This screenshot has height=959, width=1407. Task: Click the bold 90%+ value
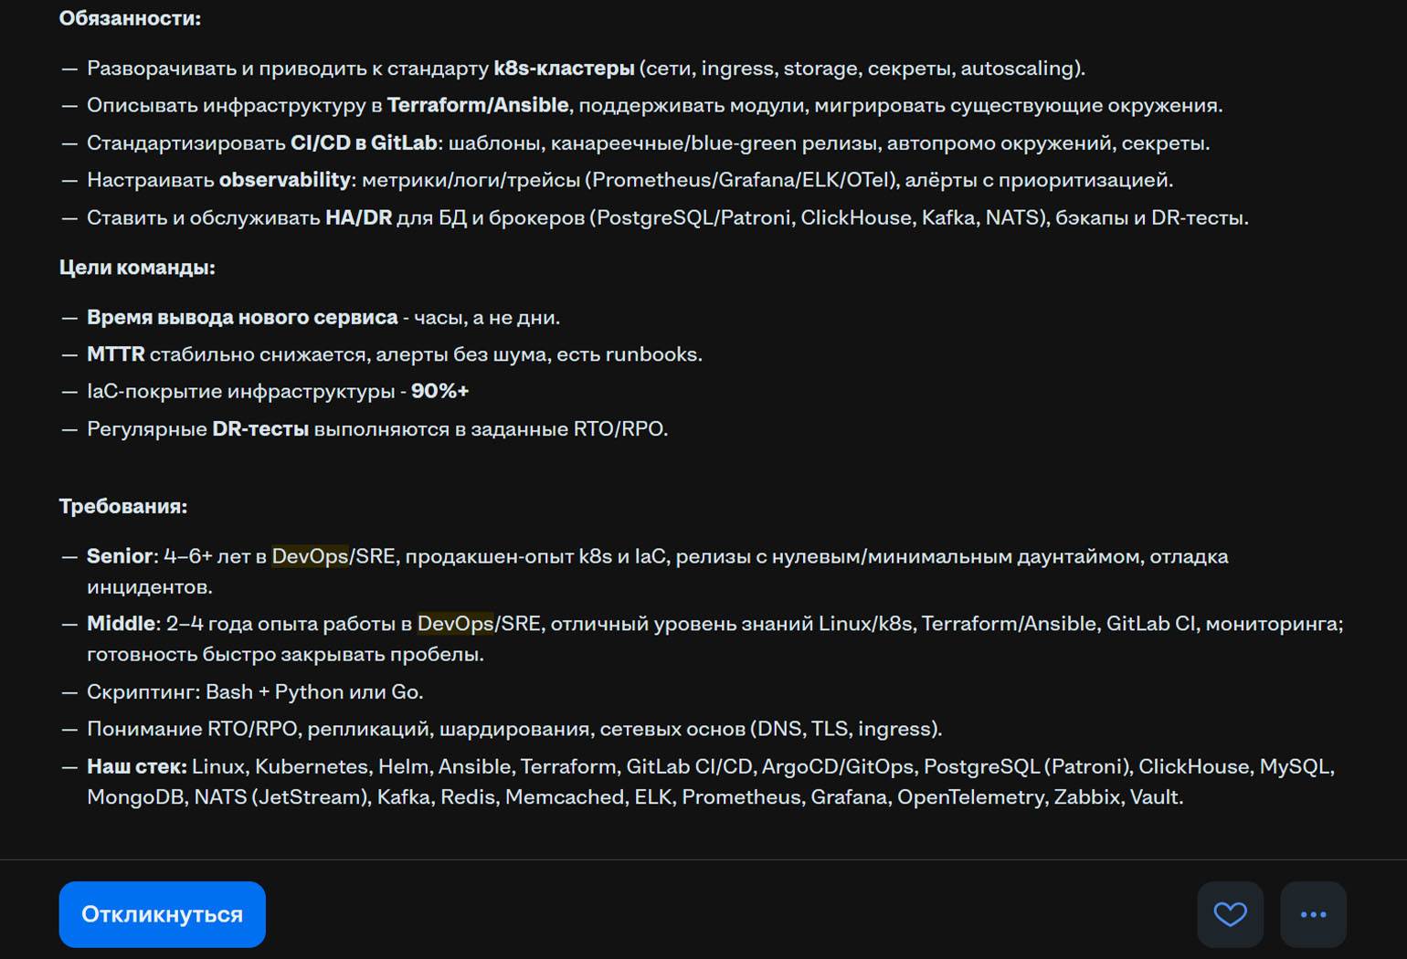pos(439,391)
